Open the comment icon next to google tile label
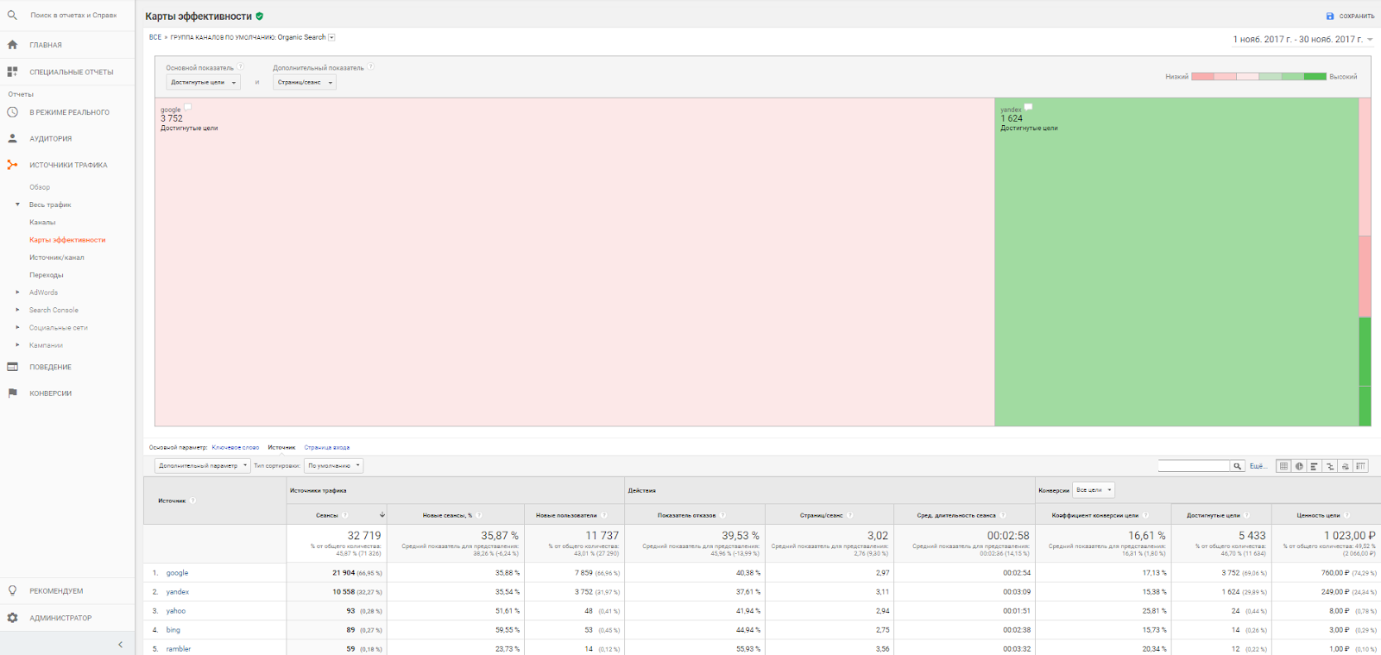 point(187,108)
